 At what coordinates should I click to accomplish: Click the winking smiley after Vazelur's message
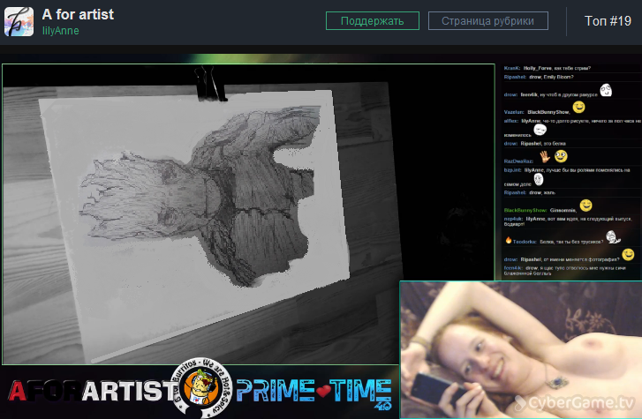pyautogui.click(x=578, y=108)
